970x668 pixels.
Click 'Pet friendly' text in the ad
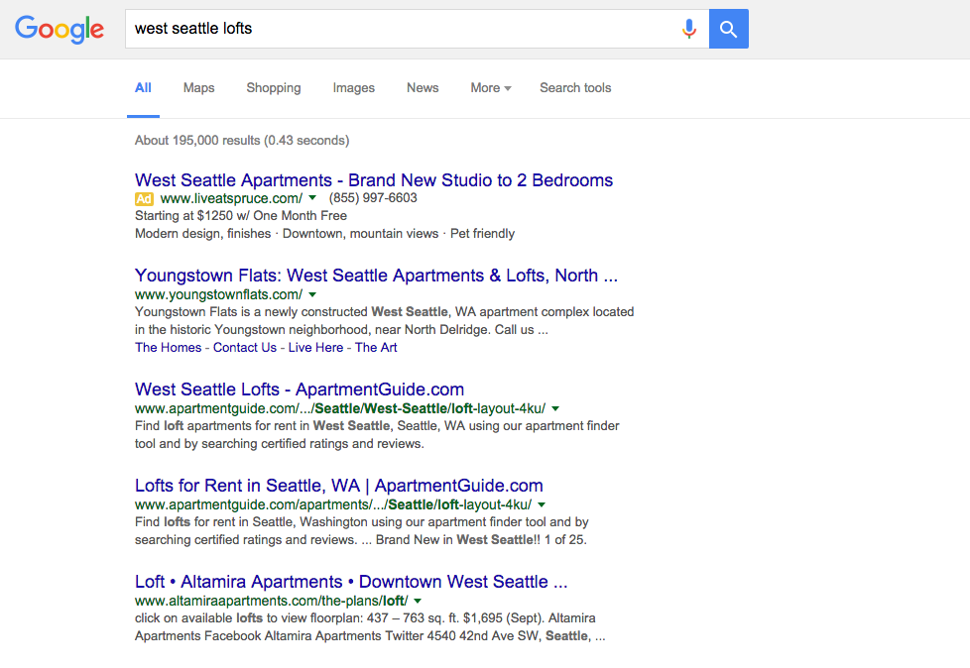483,234
